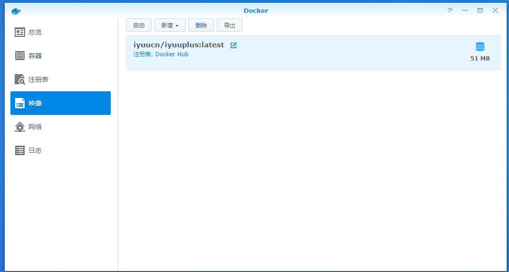Click the 51 MB size value
Viewport: 509px width, 272px height.
point(480,59)
